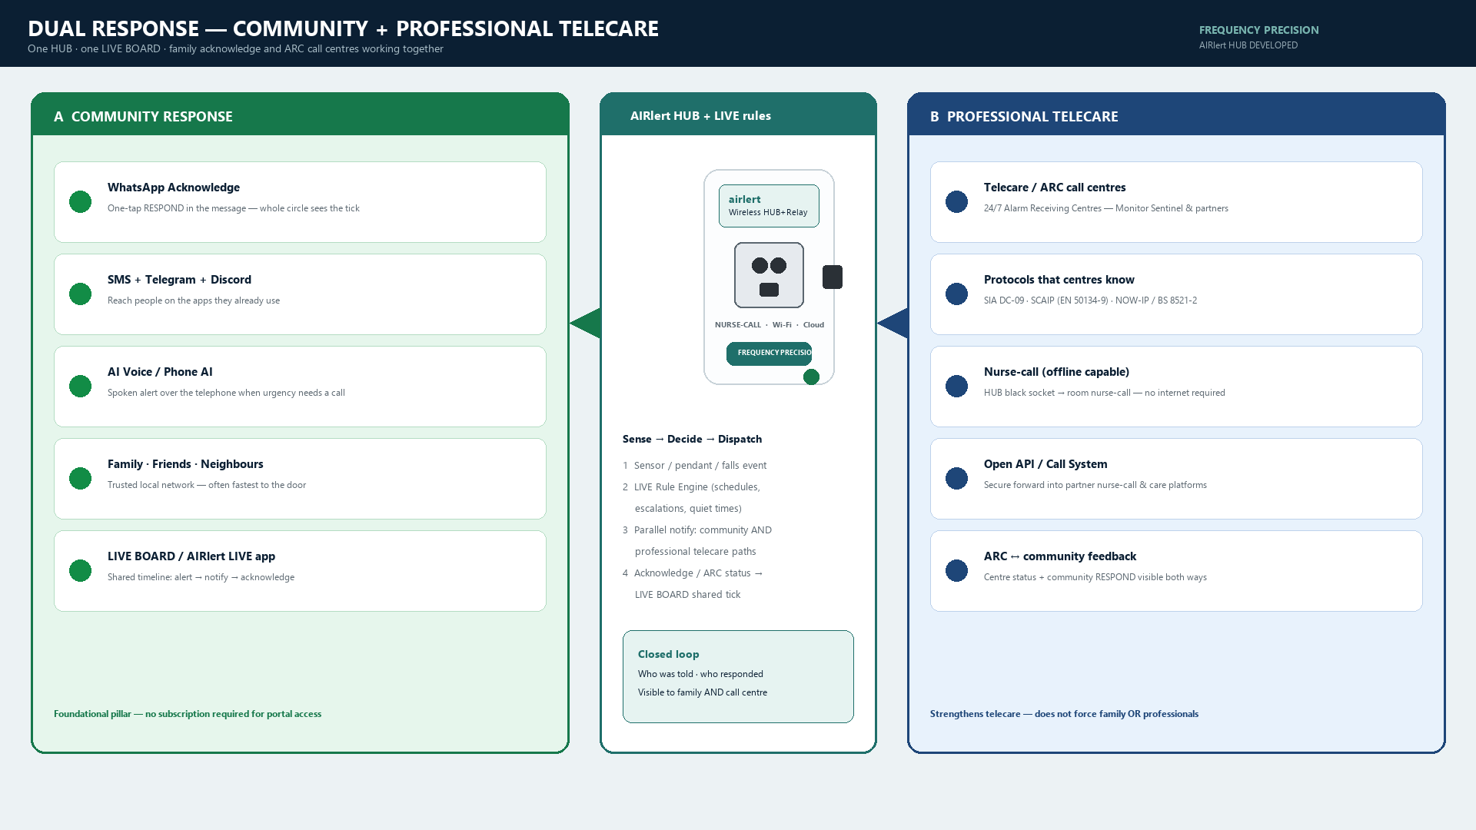Image resolution: width=1476 pixels, height=830 pixels.
Task: Click the A COMMUNITY RESPONSE panel header
Action: click(300, 115)
